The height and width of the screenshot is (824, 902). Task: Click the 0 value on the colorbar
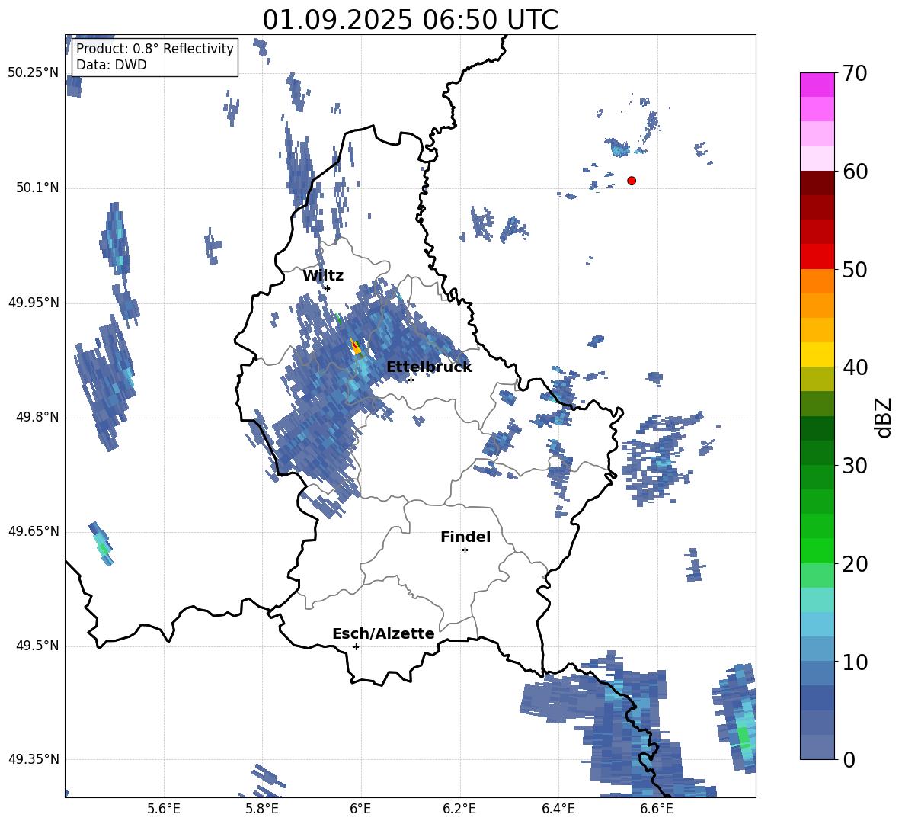point(849,760)
